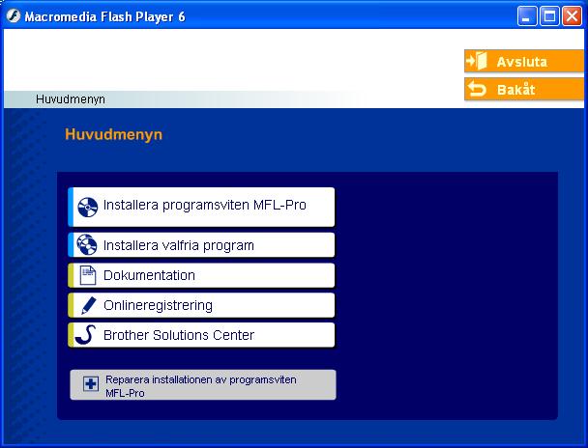
Task: Minimize the Flash Player window
Action: click(527, 16)
